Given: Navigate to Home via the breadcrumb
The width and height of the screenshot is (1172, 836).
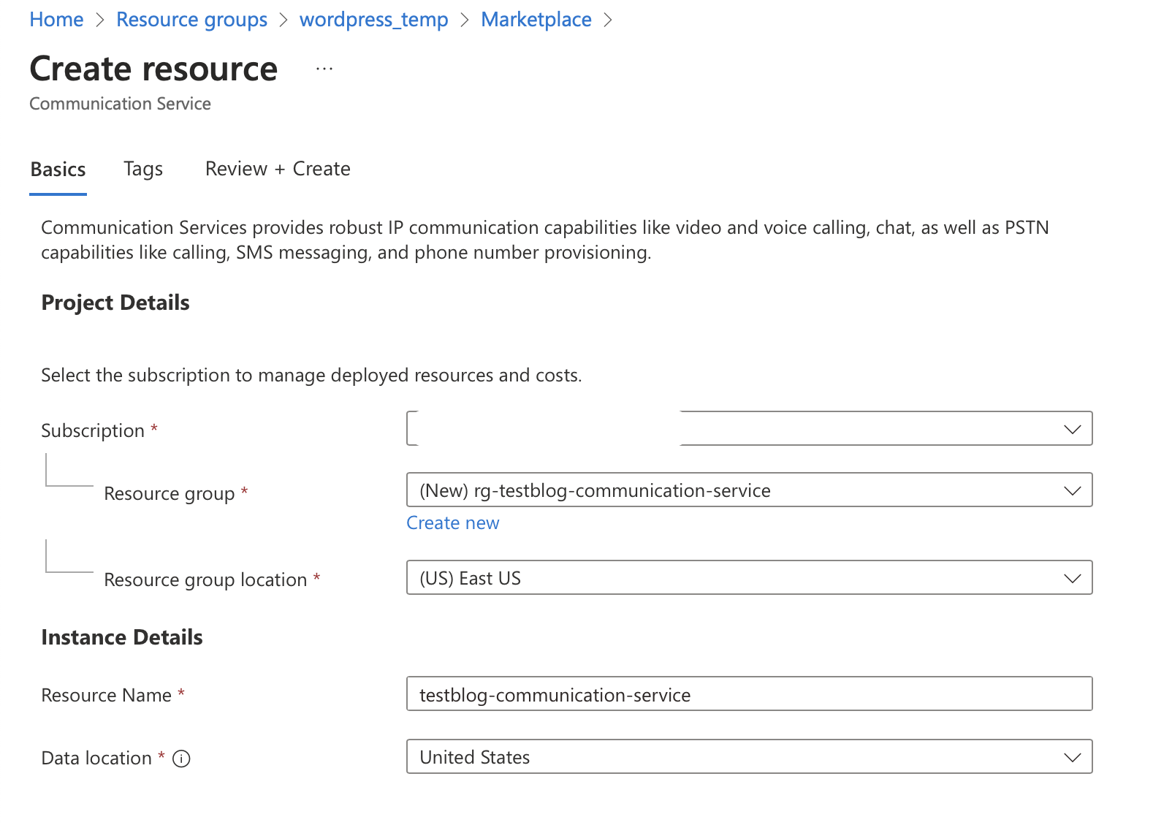Looking at the screenshot, I should [x=56, y=19].
